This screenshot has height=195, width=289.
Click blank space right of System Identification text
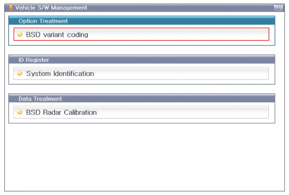(x=182, y=74)
